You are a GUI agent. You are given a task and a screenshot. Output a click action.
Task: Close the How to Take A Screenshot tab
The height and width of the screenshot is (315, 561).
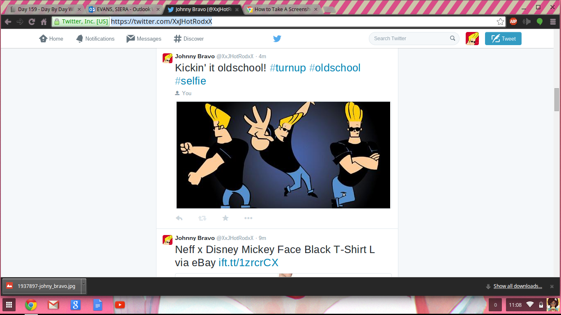(x=316, y=9)
